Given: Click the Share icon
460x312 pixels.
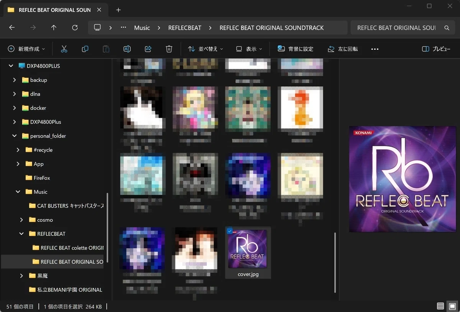Looking at the screenshot, I should (148, 49).
